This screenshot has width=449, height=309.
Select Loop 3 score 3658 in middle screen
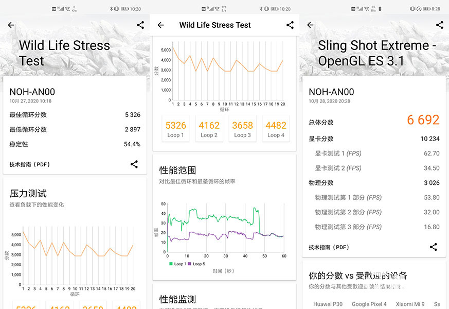[x=242, y=129]
